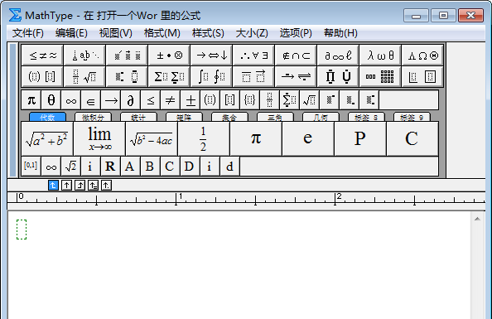Insert the √(b²−4ac) expression
Image resolution: width=492 pixels, height=319 pixels.
[x=152, y=138]
